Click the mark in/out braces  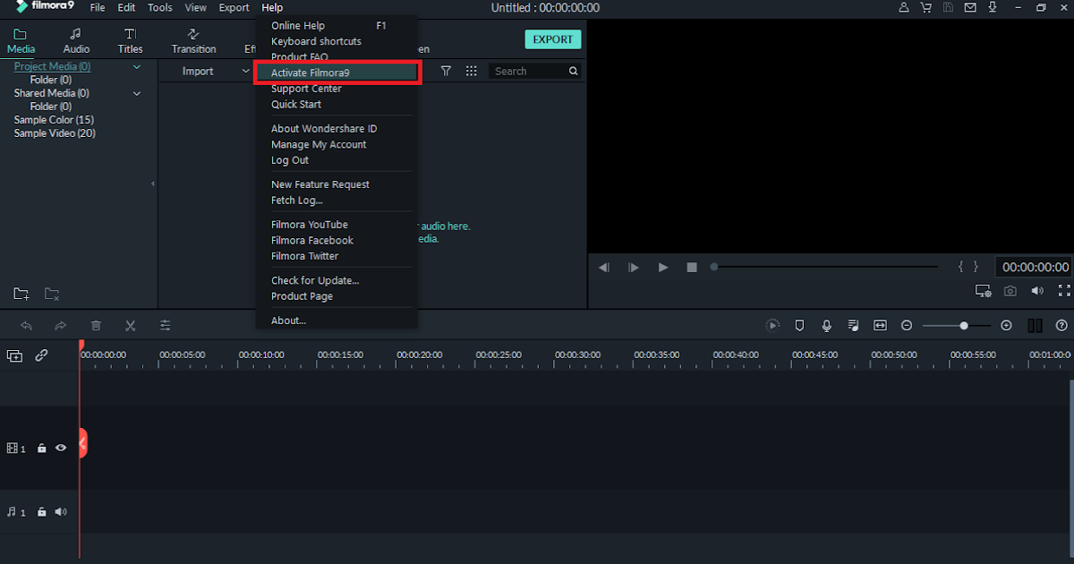coord(968,267)
